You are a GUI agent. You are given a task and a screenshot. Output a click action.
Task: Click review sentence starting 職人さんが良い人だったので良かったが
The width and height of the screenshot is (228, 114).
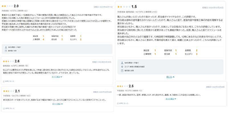pos(157,17)
